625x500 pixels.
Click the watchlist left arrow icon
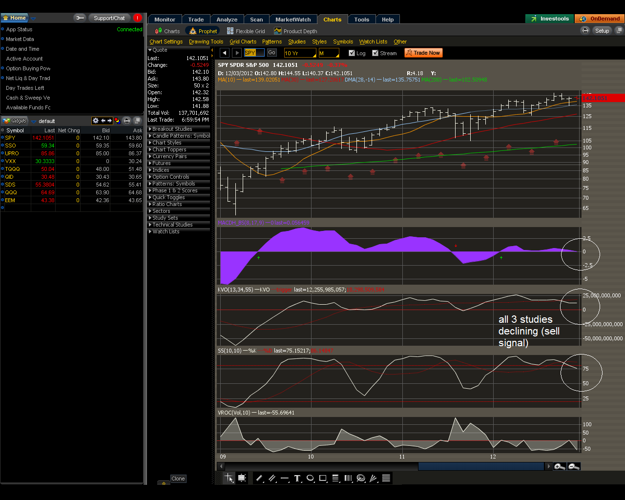[x=103, y=121]
